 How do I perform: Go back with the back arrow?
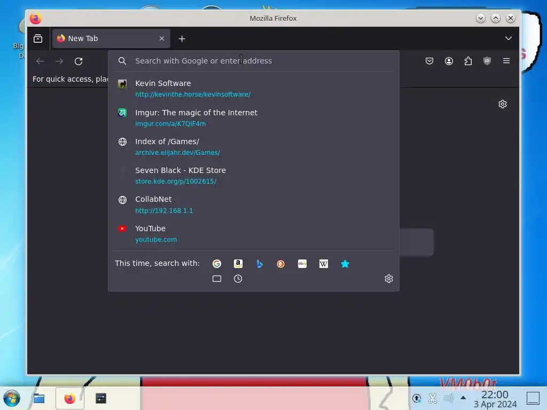point(40,61)
